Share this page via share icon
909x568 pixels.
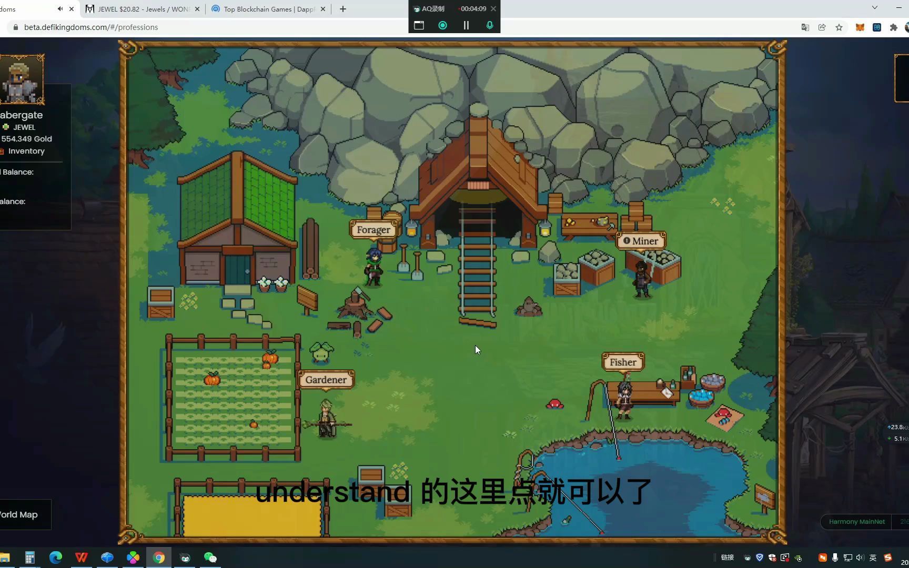click(822, 27)
